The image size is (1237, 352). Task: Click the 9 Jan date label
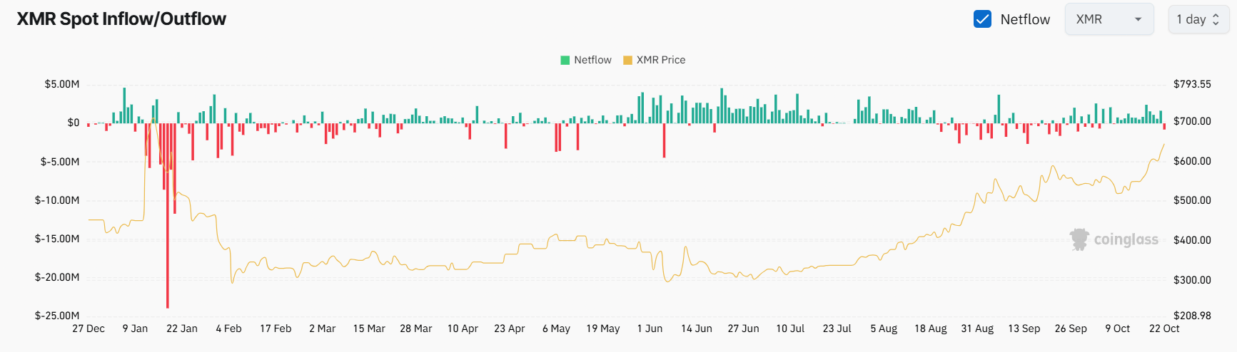(x=135, y=328)
